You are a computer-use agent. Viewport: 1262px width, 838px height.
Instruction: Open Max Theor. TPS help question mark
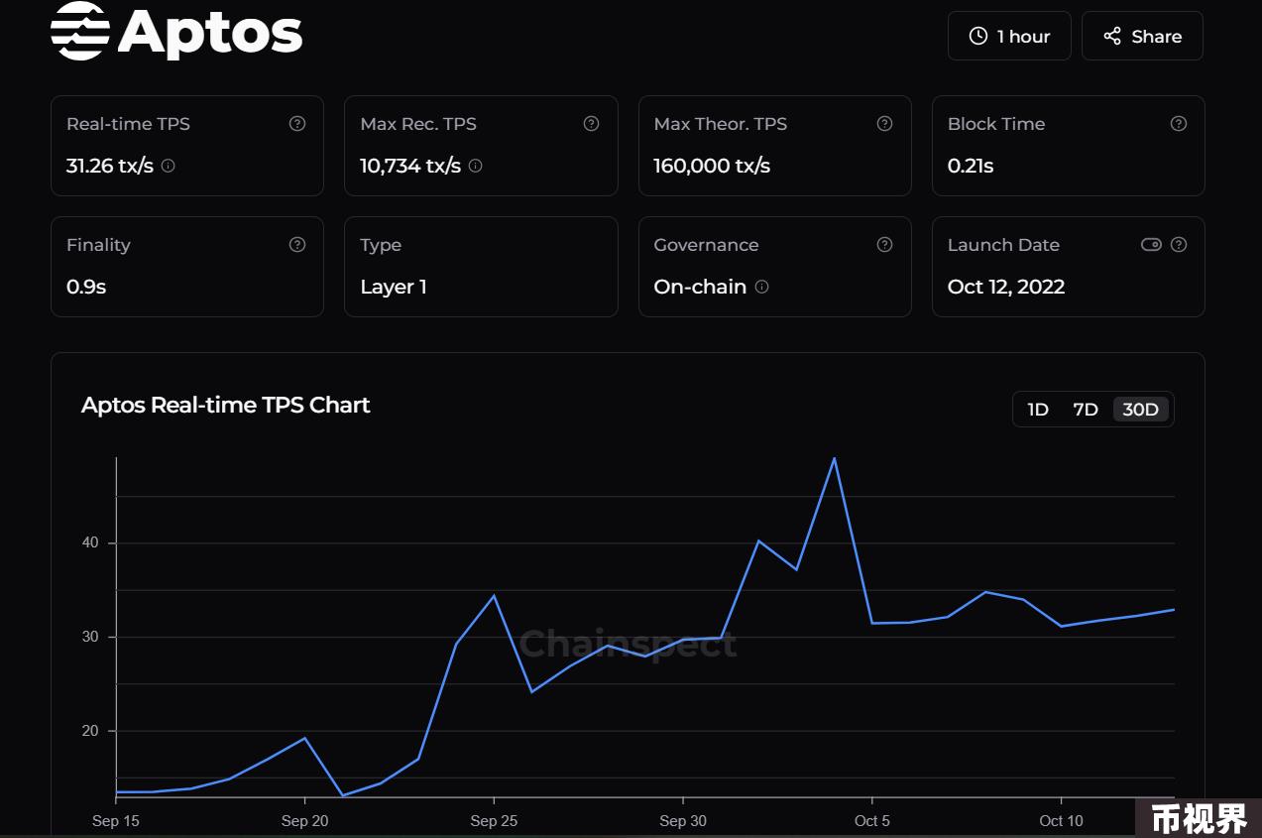pyautogui.click(x=885, y=124)
